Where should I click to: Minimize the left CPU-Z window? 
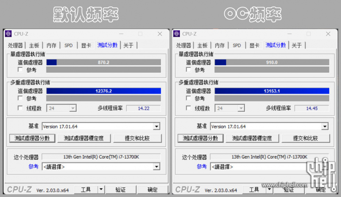tap(121, 34)
